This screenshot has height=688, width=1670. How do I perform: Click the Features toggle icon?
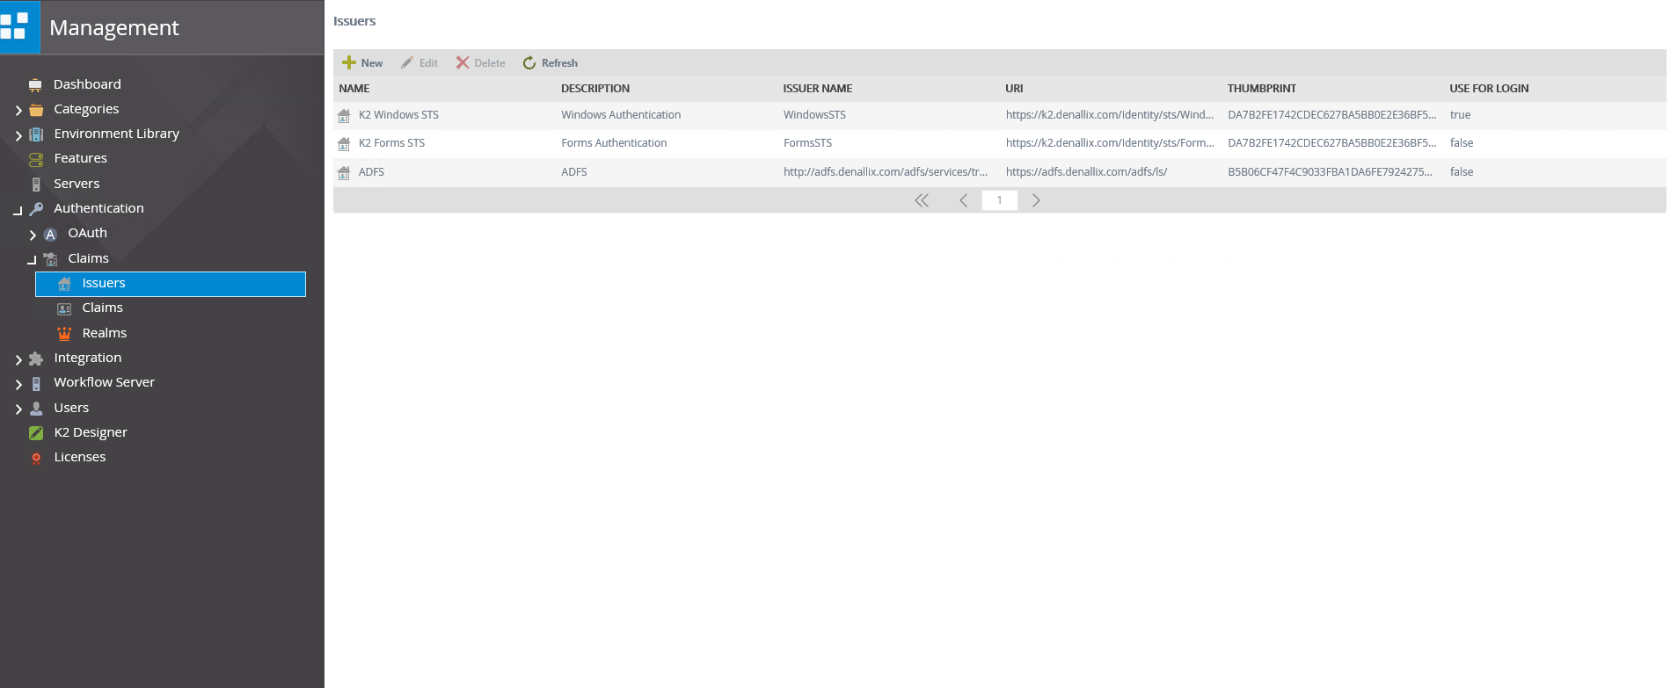36,159
